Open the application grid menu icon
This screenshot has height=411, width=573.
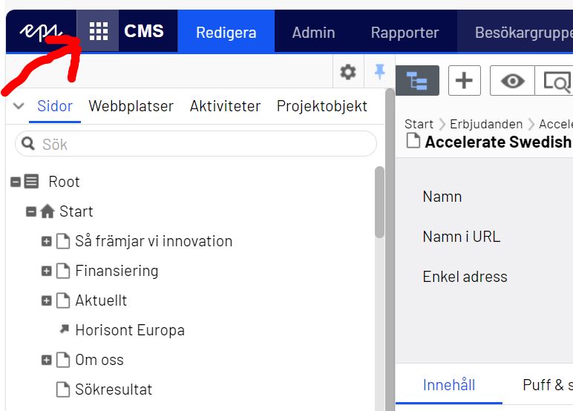click(98, 32)
